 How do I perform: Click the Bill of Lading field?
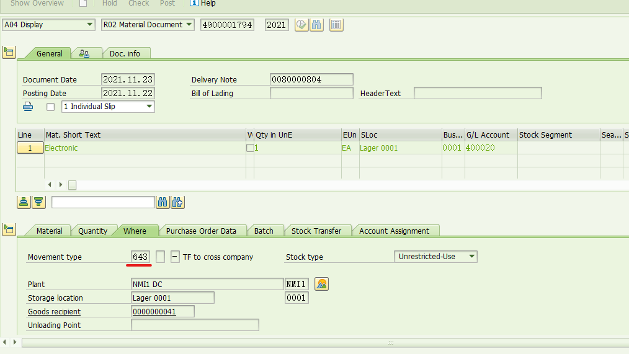[x=311, y=93]
